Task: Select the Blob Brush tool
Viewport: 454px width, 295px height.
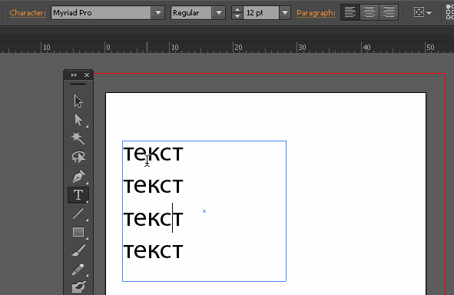Action: click(x=78, y=287)
